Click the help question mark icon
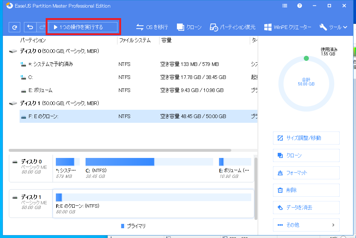The height and width of the screenshot is (238, 356). (x=299, y=5)
